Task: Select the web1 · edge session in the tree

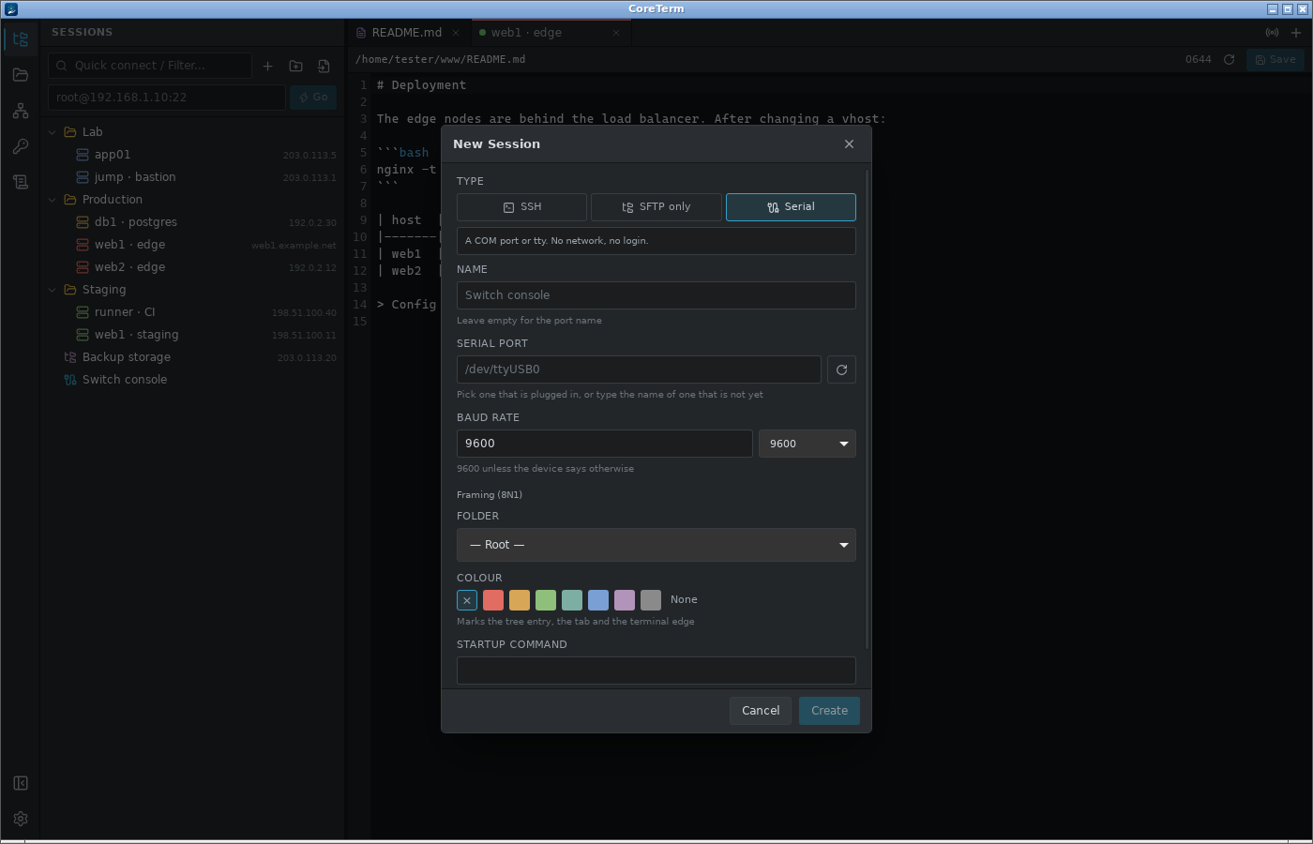Action: tap(191, 245)
